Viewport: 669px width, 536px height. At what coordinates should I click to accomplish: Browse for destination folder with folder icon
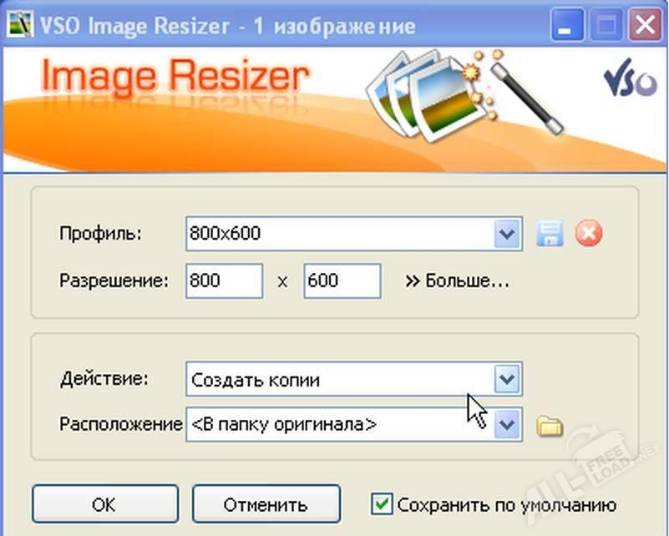549,426
